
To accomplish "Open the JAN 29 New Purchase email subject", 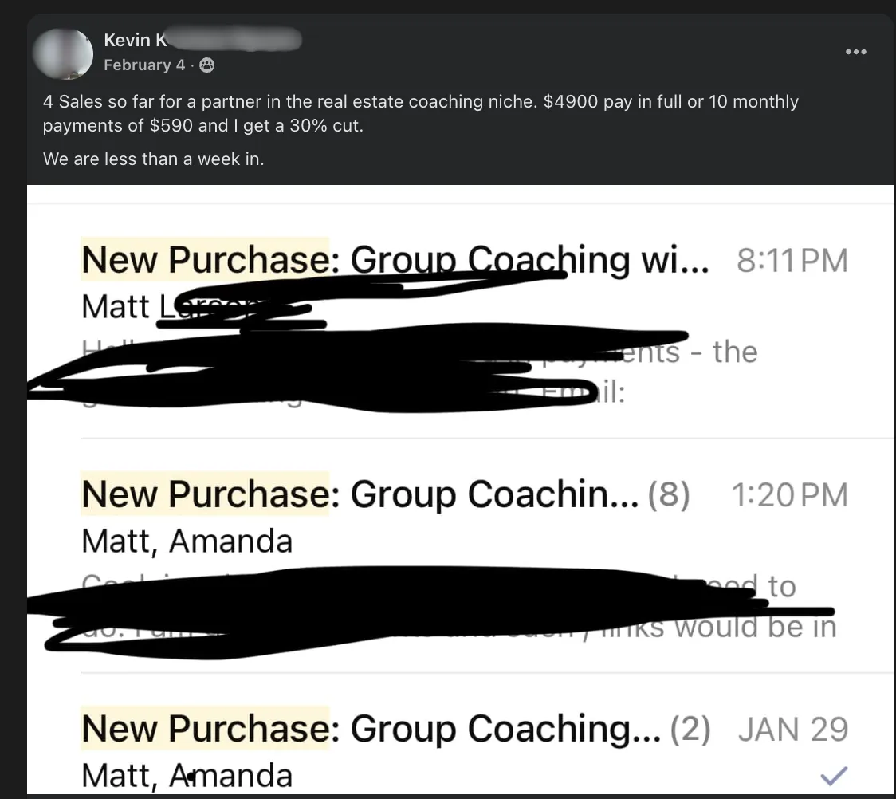I will click(371, 728).
